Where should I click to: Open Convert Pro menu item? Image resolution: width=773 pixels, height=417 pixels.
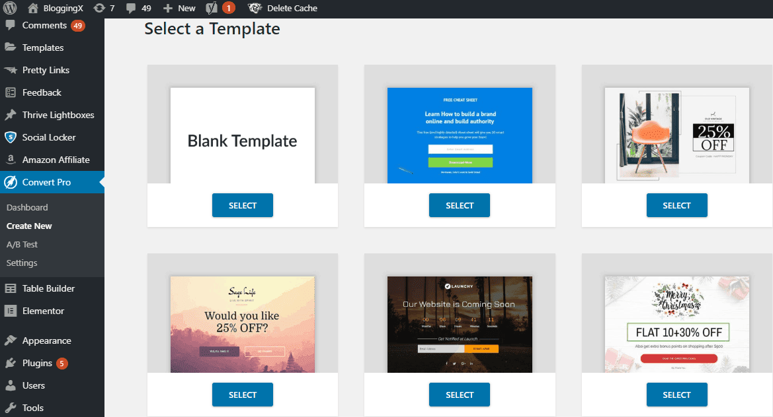[x=46, y=182]
